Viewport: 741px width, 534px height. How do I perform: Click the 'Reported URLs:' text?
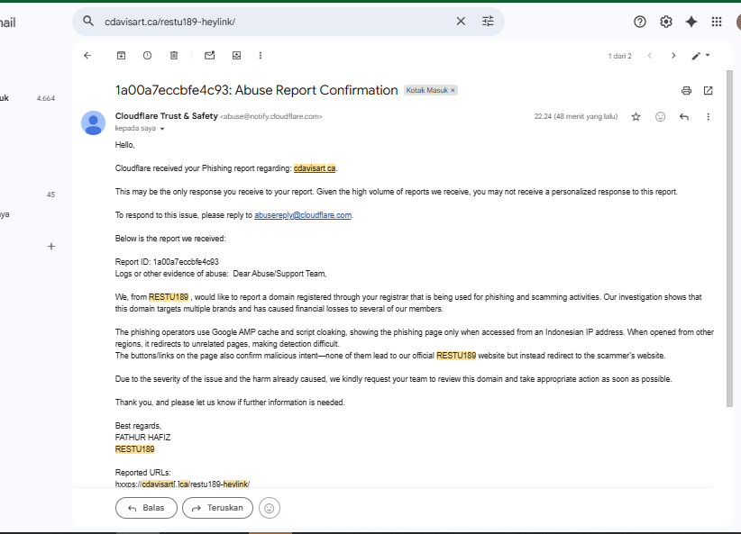click(x=142, y=473)
